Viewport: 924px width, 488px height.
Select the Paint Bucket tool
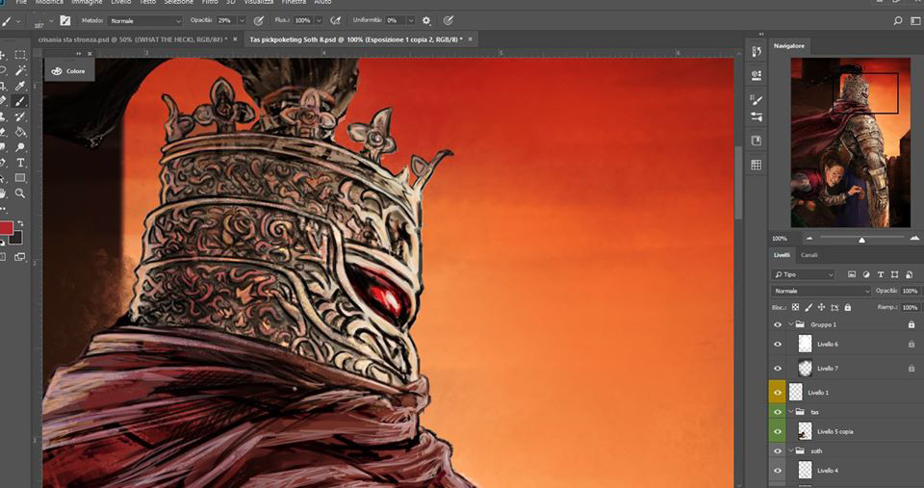(20, 132)
